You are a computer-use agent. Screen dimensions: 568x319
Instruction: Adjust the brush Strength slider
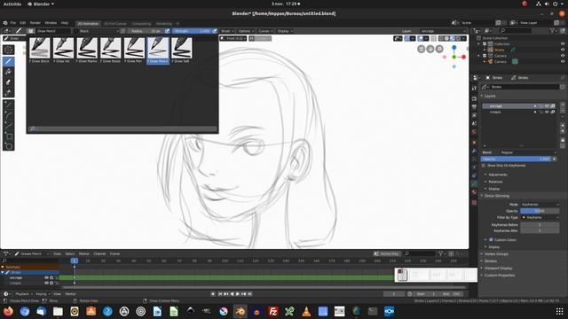tap(192, 31)
